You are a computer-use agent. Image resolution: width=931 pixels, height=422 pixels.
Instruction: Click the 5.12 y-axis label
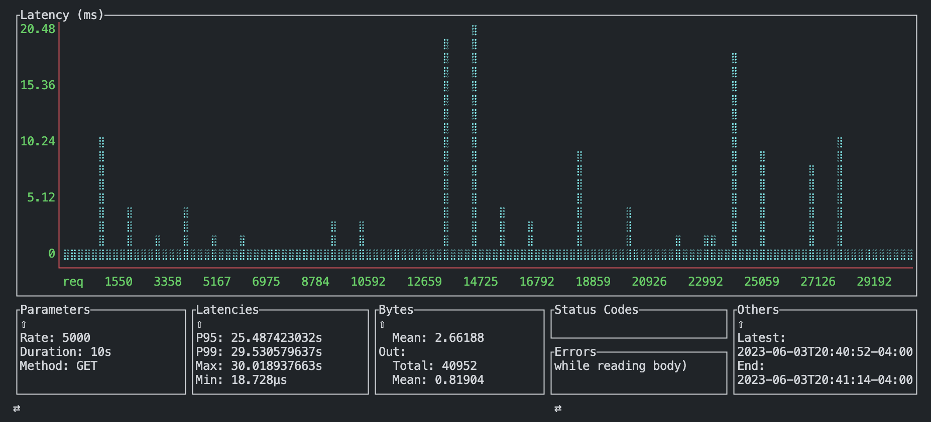click(41, 197)
